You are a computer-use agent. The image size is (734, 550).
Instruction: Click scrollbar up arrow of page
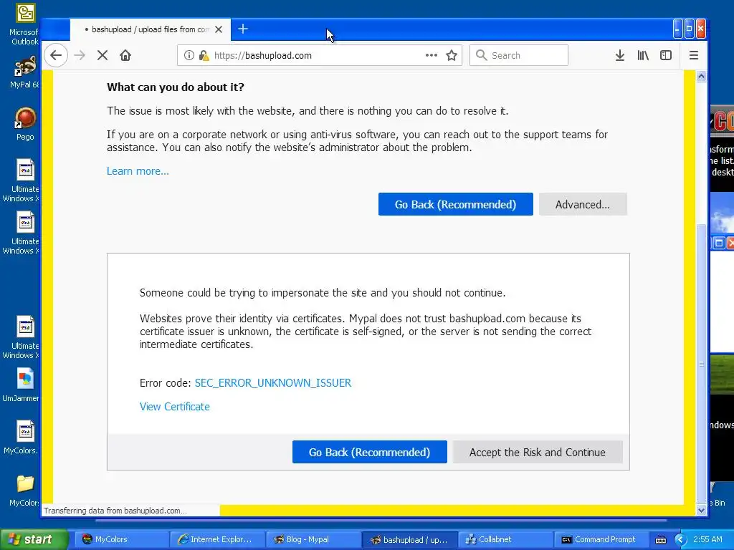[701, 76]
